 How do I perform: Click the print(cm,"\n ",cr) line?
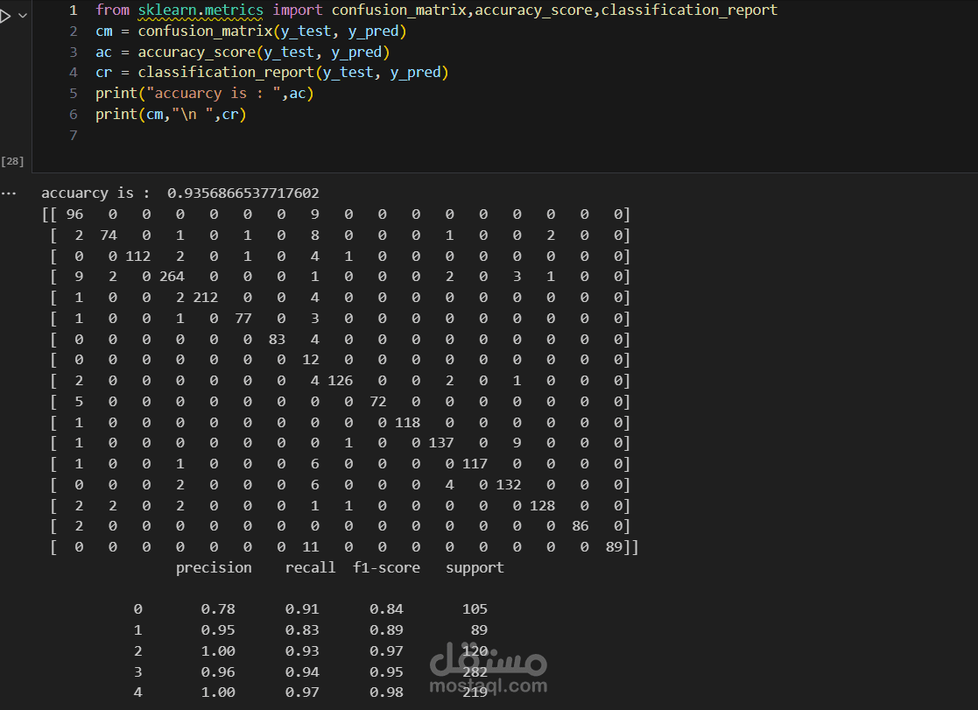coord(171,114)
